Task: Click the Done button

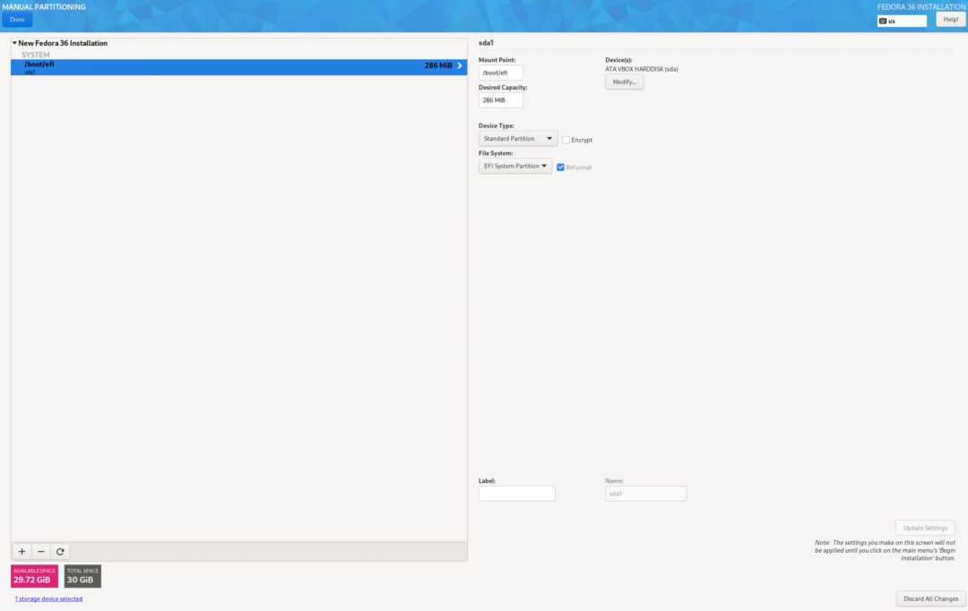Action: [x=17, y=19]
